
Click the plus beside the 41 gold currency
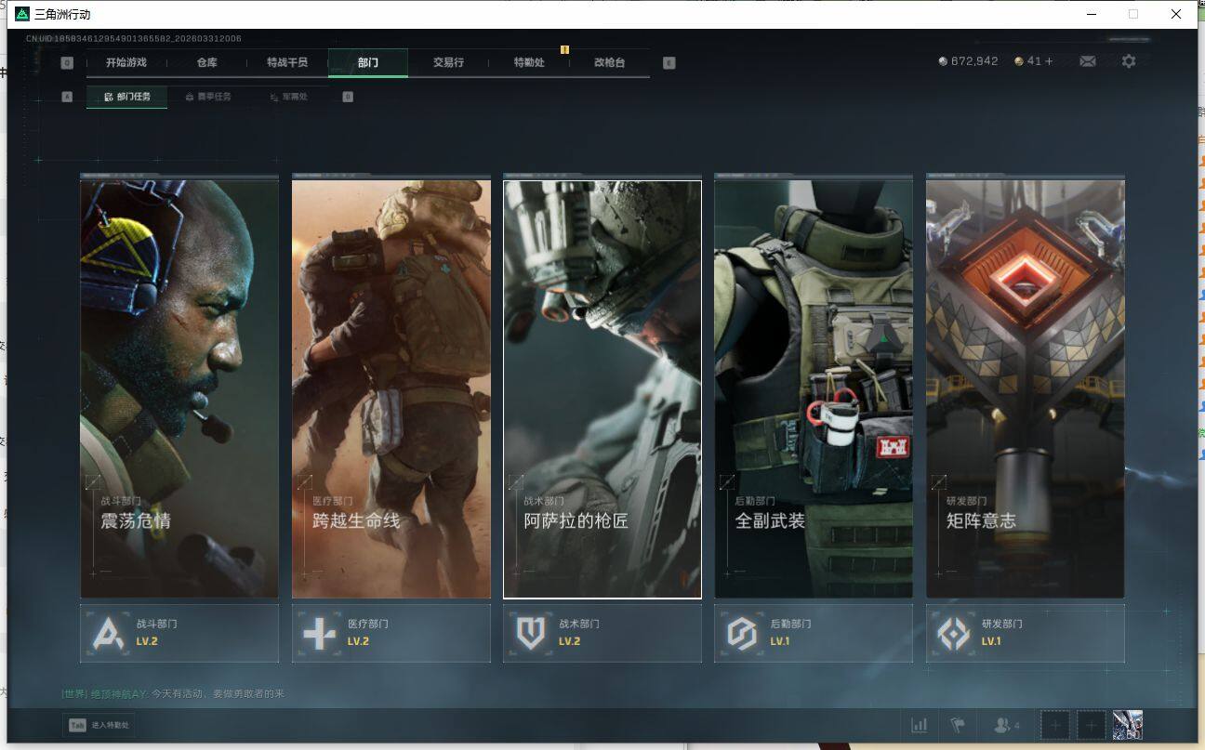click(x=1049, y=61)
